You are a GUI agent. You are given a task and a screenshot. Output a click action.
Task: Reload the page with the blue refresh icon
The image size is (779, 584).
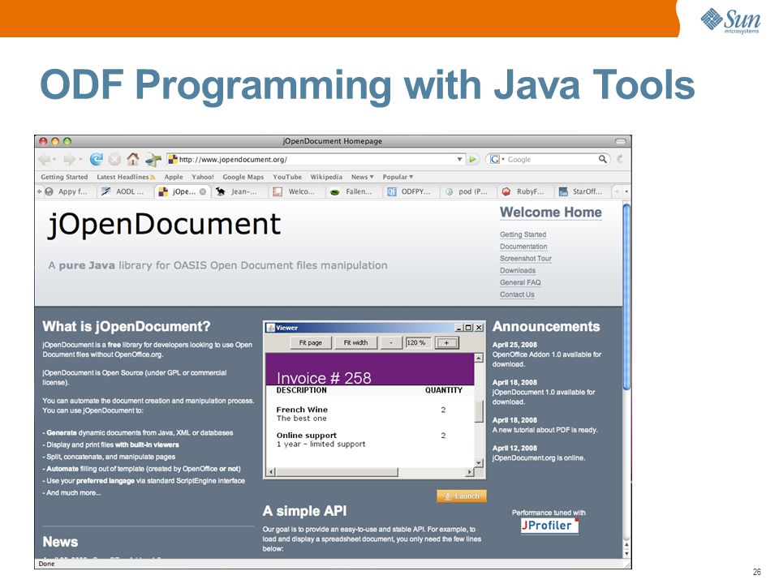[97, 159]
